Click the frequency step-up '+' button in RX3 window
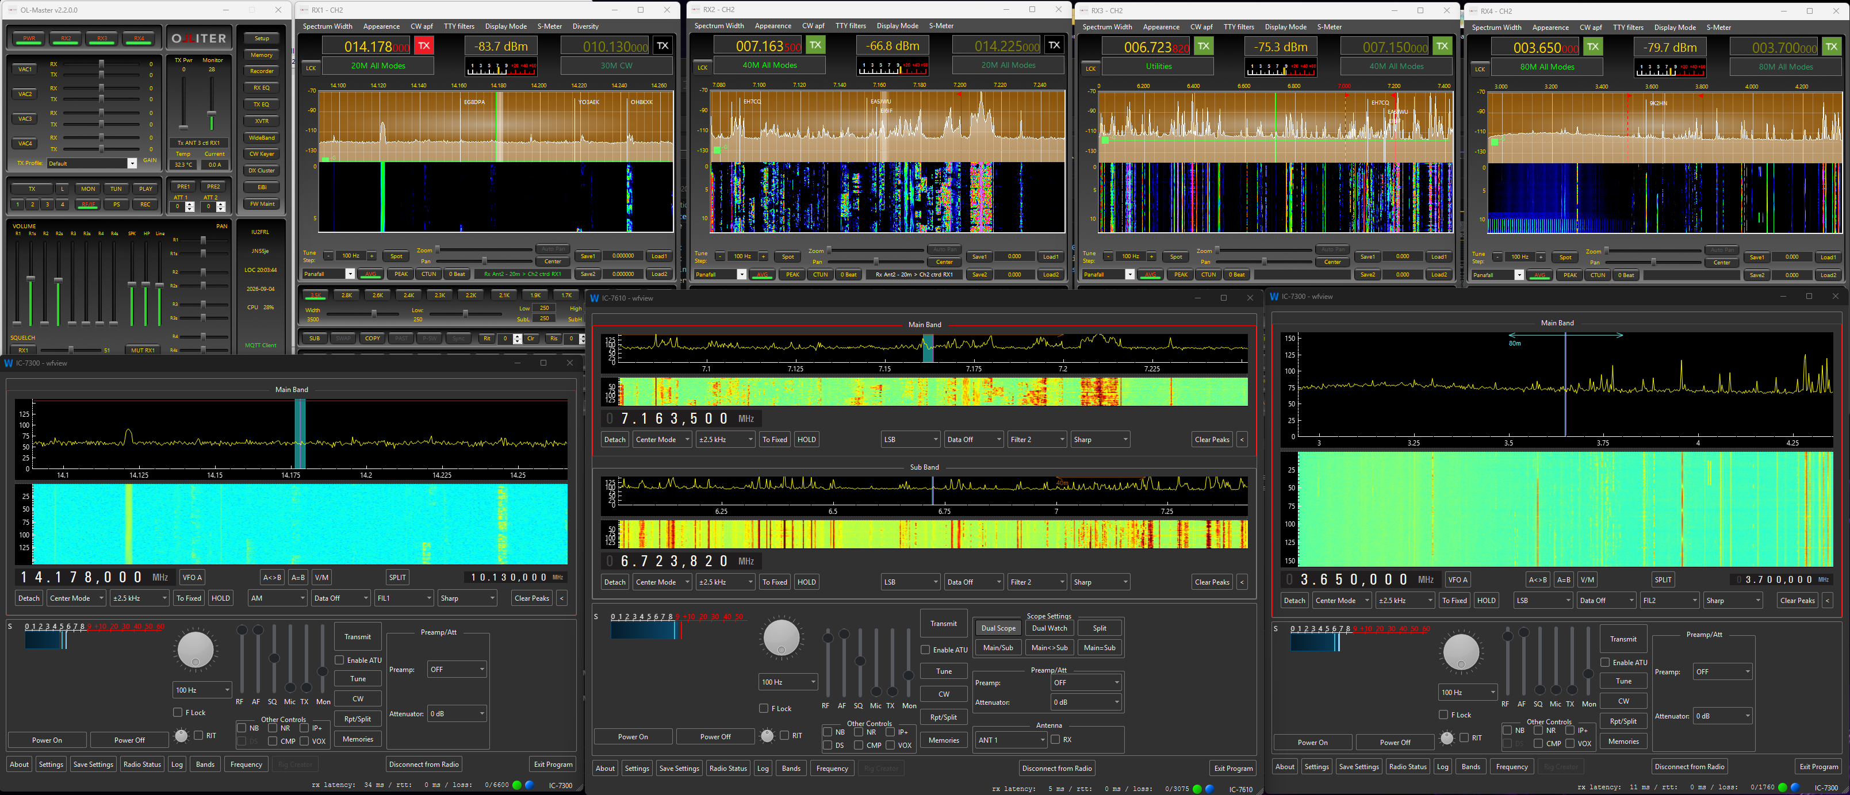This screenshot has width=1850, height=795. [1151, 256]
